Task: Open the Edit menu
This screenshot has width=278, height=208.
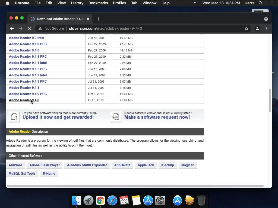Action: [49, 3]
